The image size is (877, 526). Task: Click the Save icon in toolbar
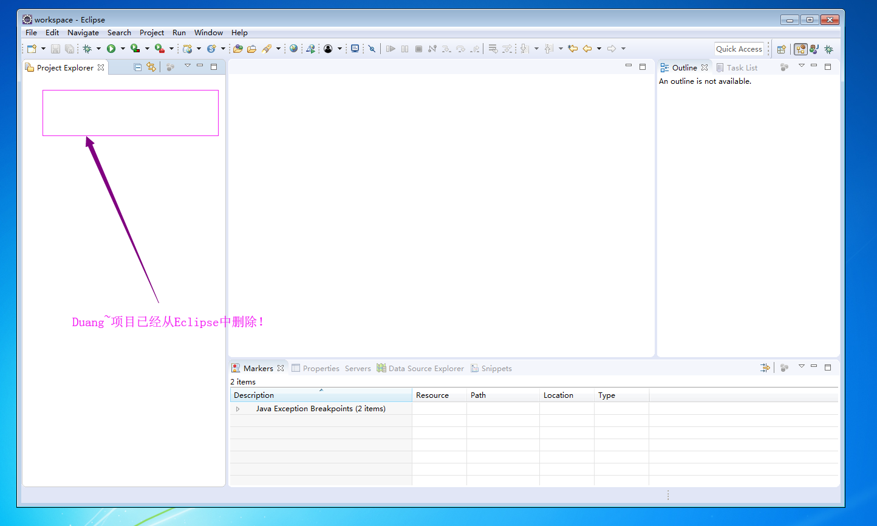[55, 49]
